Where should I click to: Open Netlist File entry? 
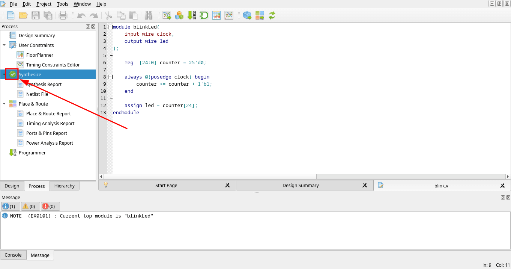tap(37, 94)
